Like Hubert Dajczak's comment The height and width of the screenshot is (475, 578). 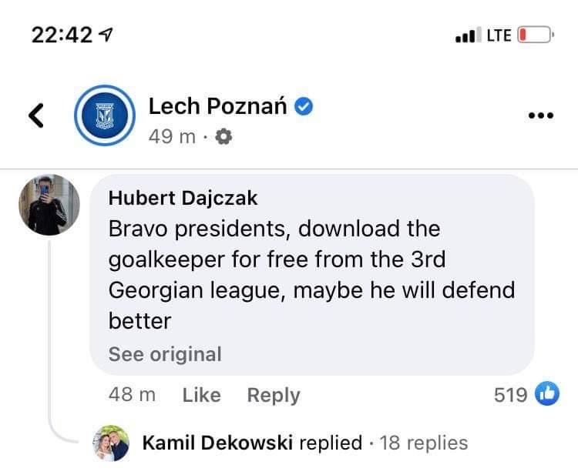(x=201, y=395)
